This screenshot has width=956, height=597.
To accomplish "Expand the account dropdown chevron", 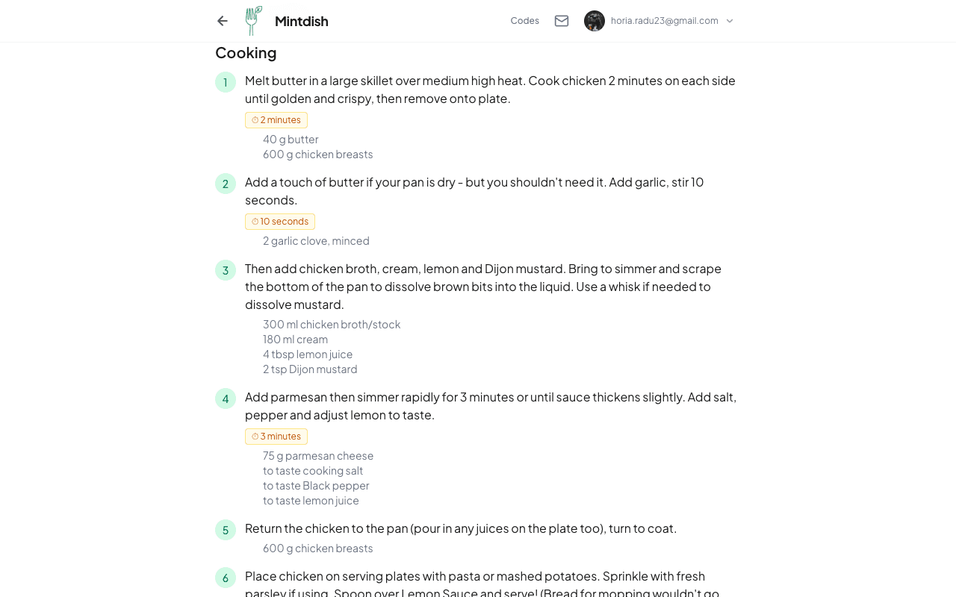I will coord(730,21).
